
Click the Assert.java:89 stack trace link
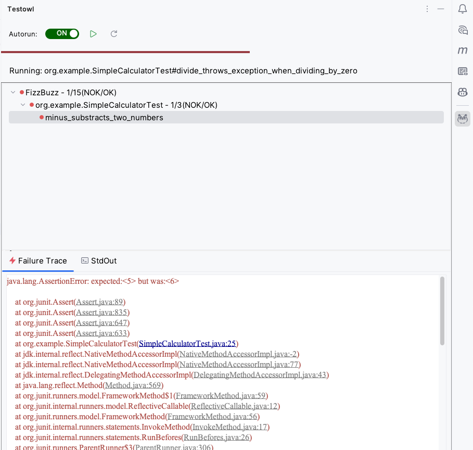click(100, 302)
